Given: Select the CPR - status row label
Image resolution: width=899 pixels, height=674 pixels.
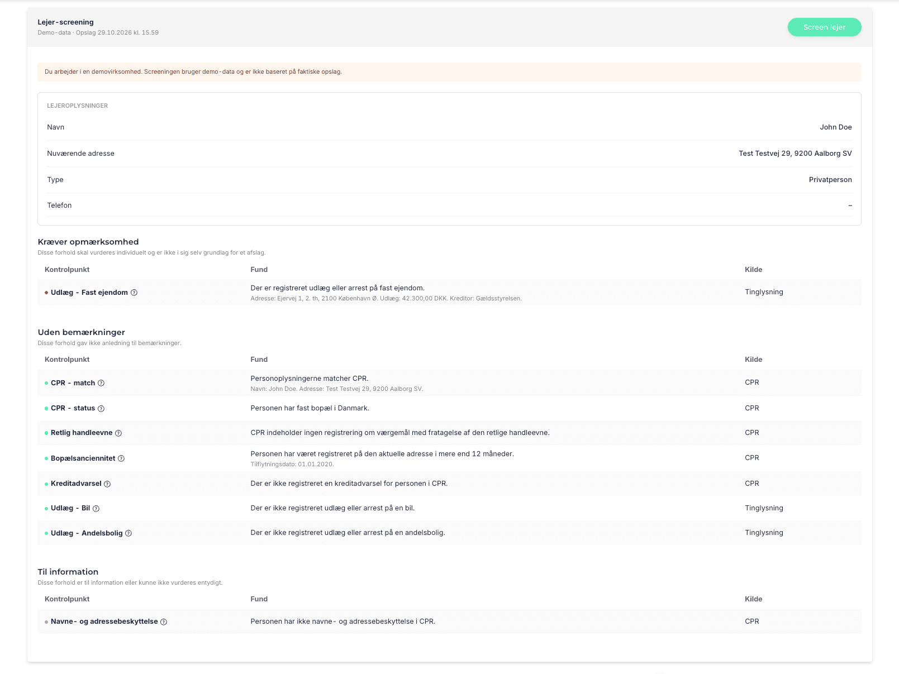Looking at the screenshot, I should coord(73,408).
